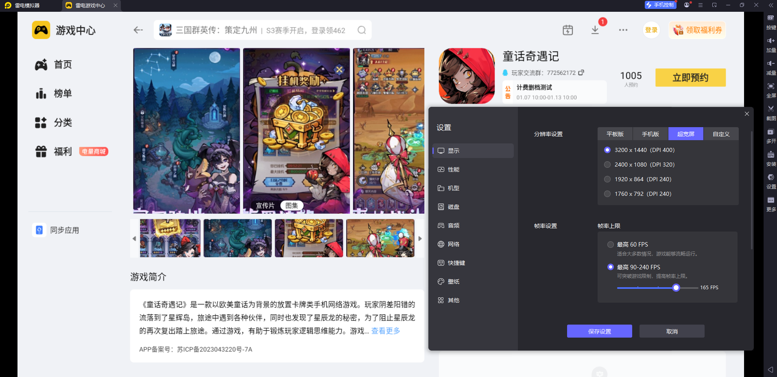The width and height of the screenshot is (777, 377).
Task: Switch to the 平板版 resolution tab
Action: [615, 134]
